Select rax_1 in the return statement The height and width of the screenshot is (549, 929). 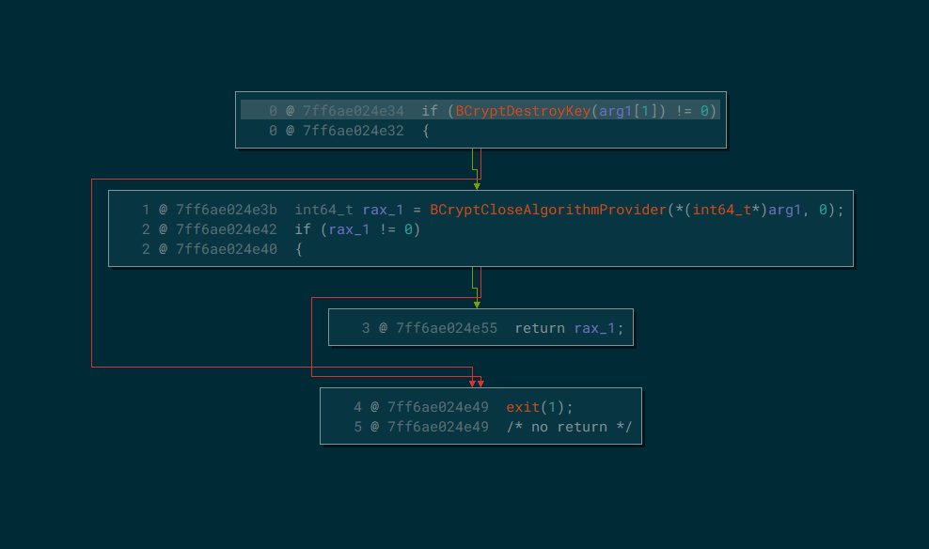pyautogui.click(x=594, y=328)
